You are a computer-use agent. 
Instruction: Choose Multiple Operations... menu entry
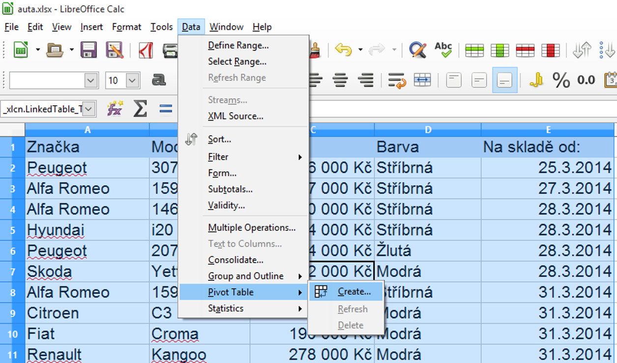[x=243, y=228]
